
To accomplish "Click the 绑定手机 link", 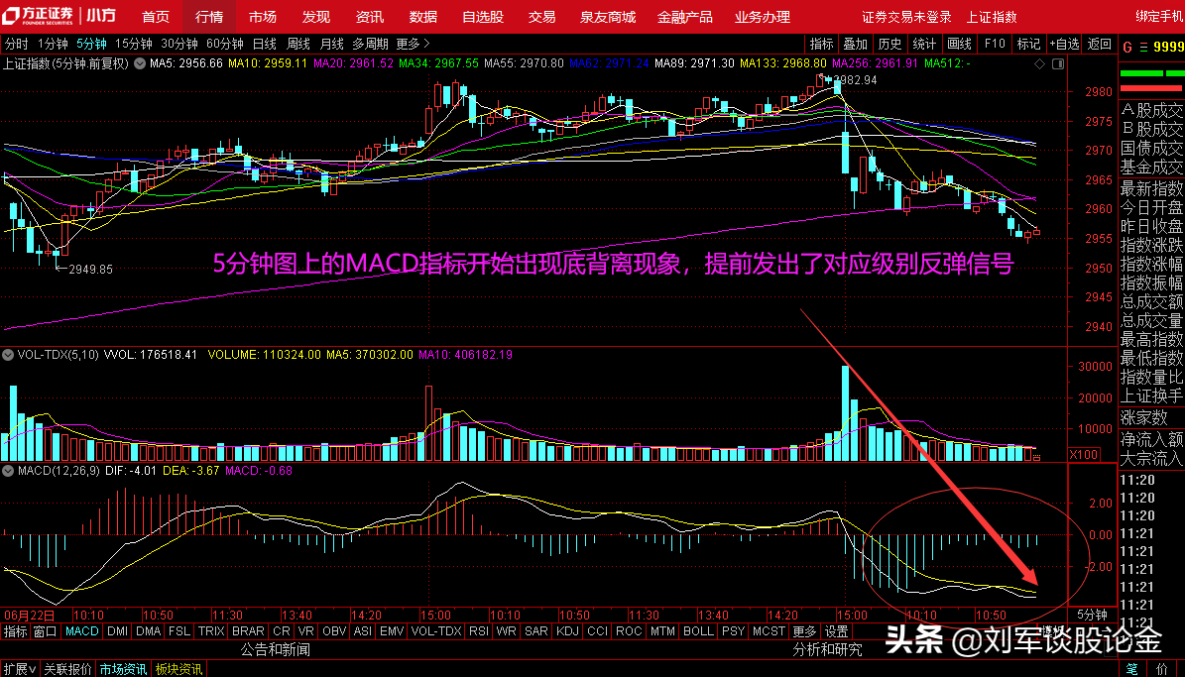I will click(1156, 16).
